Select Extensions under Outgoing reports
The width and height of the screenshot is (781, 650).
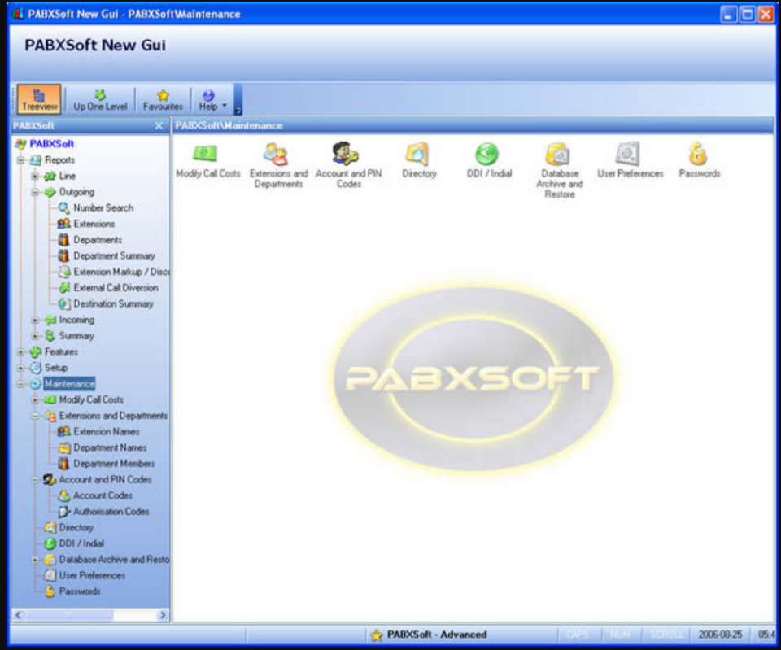(x=94, y=224)
